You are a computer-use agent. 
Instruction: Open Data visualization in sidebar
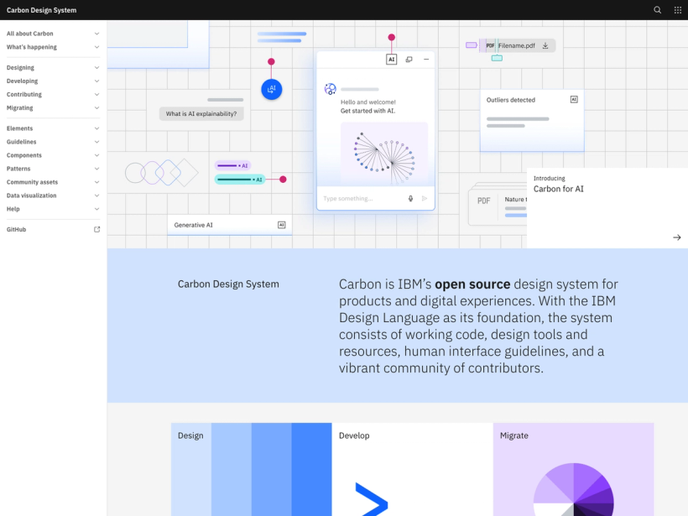[53, 195]
